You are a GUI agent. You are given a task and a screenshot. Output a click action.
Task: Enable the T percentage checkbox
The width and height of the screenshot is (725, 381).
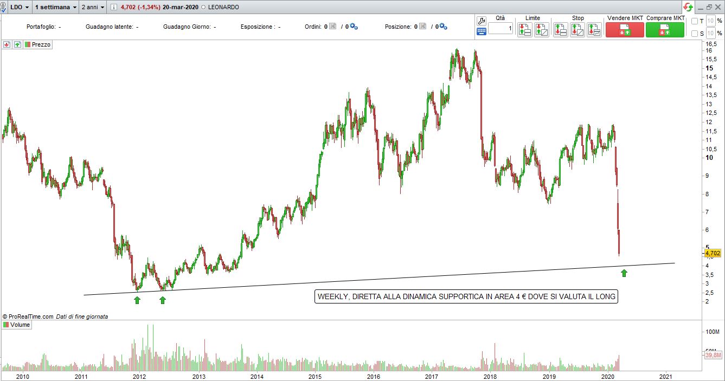695,21
